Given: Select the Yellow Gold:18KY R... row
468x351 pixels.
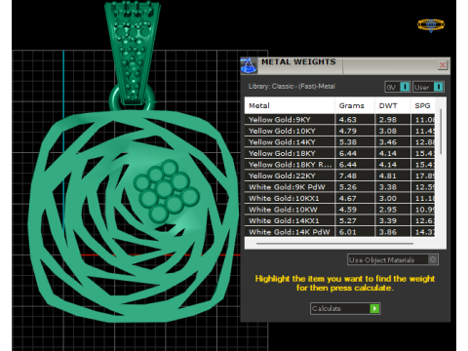Looking at the screenshot, I should (x=340, y=165).
